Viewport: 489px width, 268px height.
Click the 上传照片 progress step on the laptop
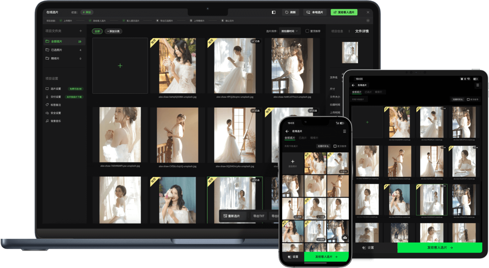(x=66, y=21)
